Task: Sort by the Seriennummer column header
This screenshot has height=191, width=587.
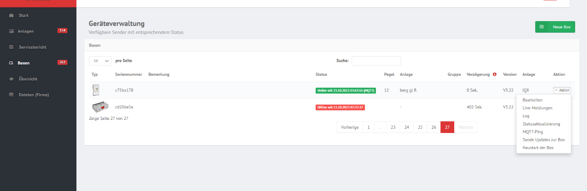Action: pyautogui.click(x=129, y=75)
